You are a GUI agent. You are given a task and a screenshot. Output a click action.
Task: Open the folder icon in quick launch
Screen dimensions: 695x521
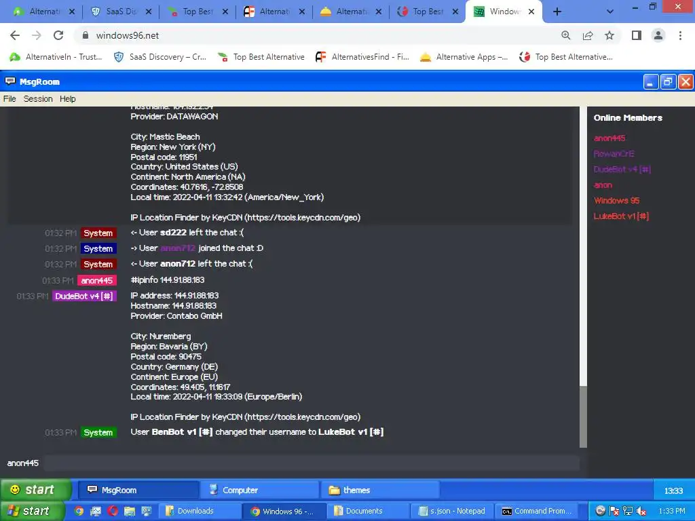[x=130, y=511]
